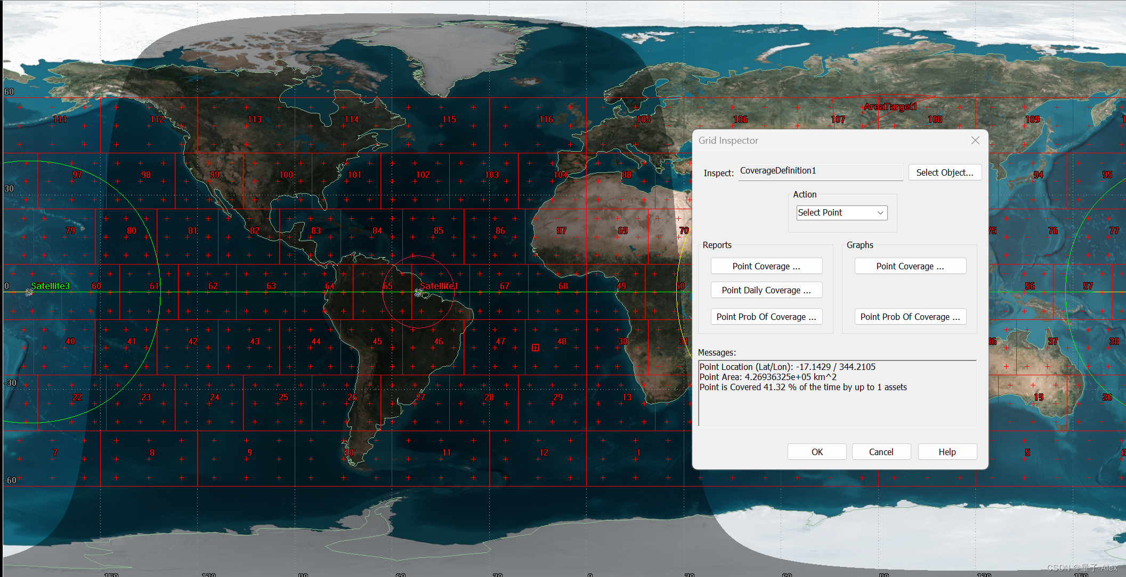Click the Satellite1 text label
This screenshot has height=577, width=1126.
440,286
